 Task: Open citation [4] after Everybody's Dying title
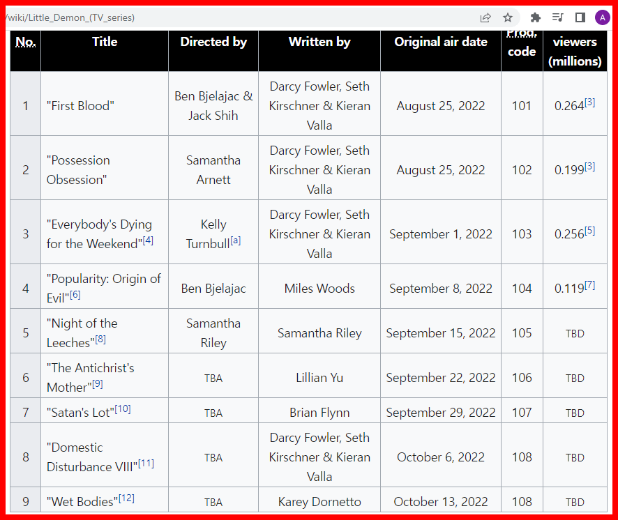pos(148,240)
